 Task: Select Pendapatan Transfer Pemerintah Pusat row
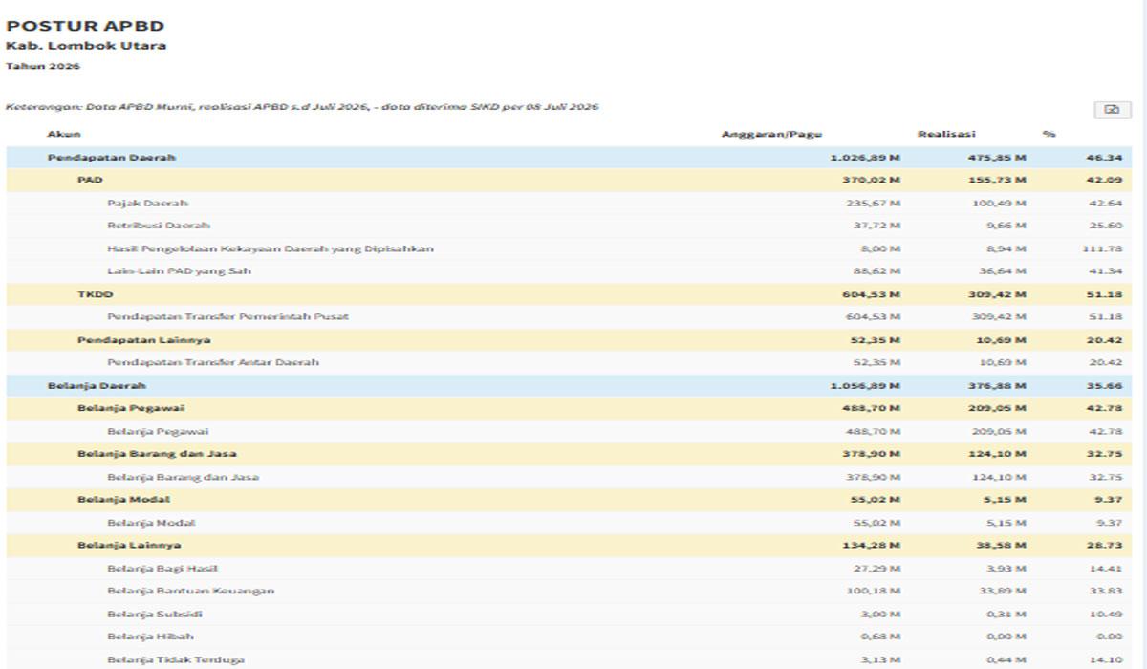(569, 317)
